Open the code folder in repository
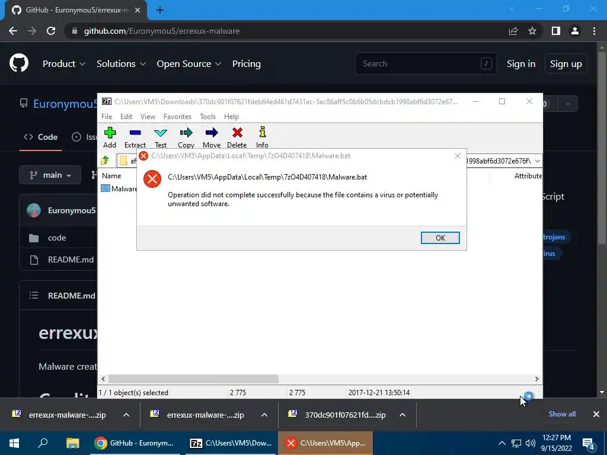607x455 pixels. click(57, 238)
